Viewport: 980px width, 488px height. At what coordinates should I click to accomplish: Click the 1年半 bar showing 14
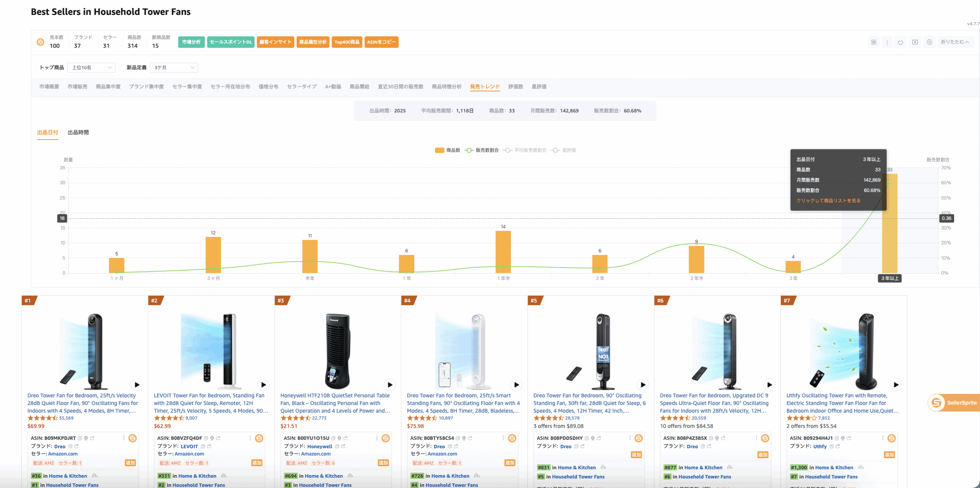pyautogui.click(x=503, y=252)
